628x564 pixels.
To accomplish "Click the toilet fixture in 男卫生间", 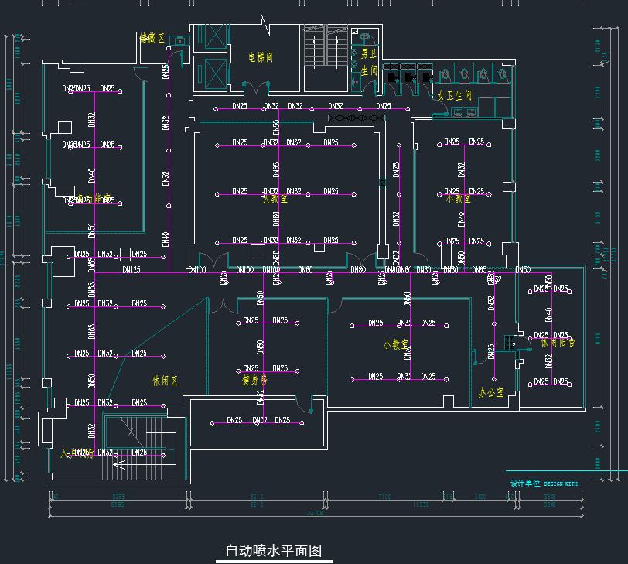I will pyautogui.click(x=365, y=36).
